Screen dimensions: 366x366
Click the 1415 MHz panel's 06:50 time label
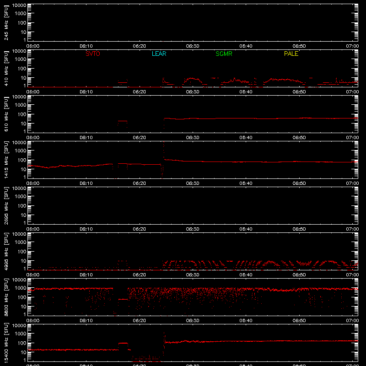[x=299, y=183]
